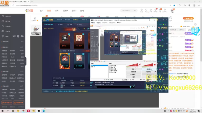Click 全域来源... button in OBS
Screen dimensions: 202x113
tap(134, 74)
